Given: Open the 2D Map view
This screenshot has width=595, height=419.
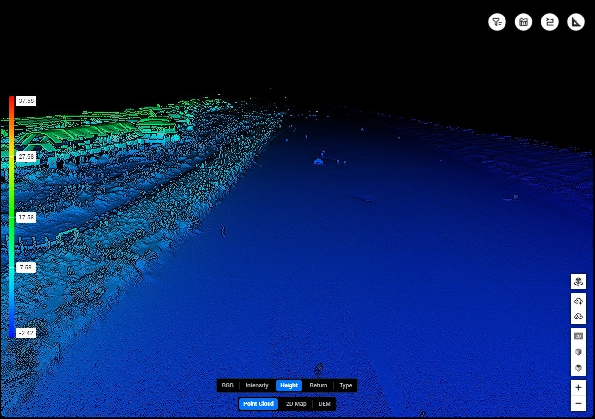Looking at the screenshot, I should click(x=296, y=404).
